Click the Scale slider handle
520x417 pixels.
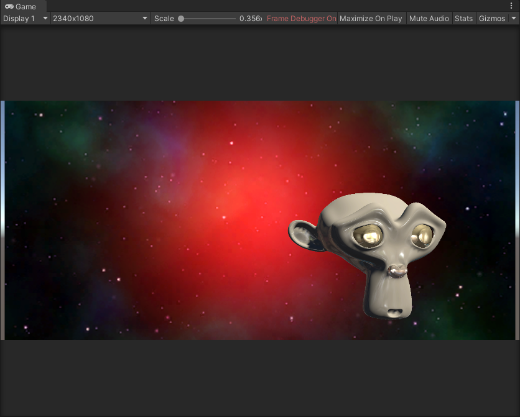(x=181, y=19)
